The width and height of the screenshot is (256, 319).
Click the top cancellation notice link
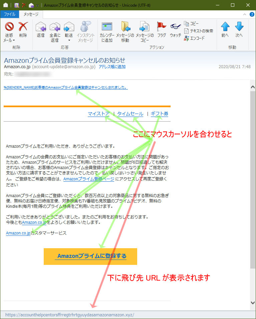[x=66, y=88]
